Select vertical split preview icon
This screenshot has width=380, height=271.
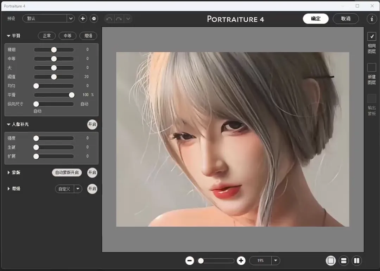(x=357, y=260)
